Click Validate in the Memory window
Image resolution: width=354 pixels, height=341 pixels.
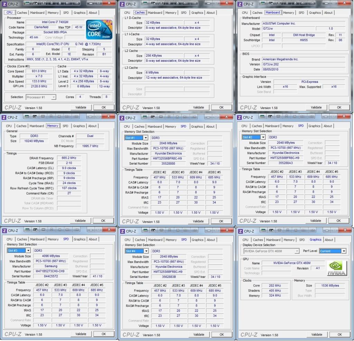click(80, 221)
